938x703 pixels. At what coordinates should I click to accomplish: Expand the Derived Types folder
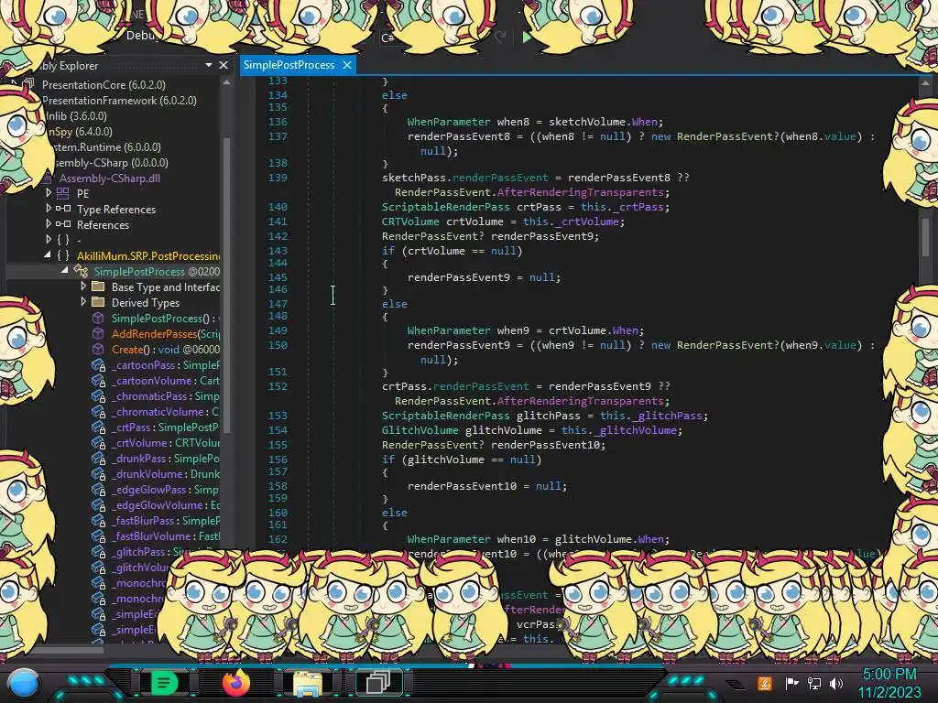[x=83, y=301]
